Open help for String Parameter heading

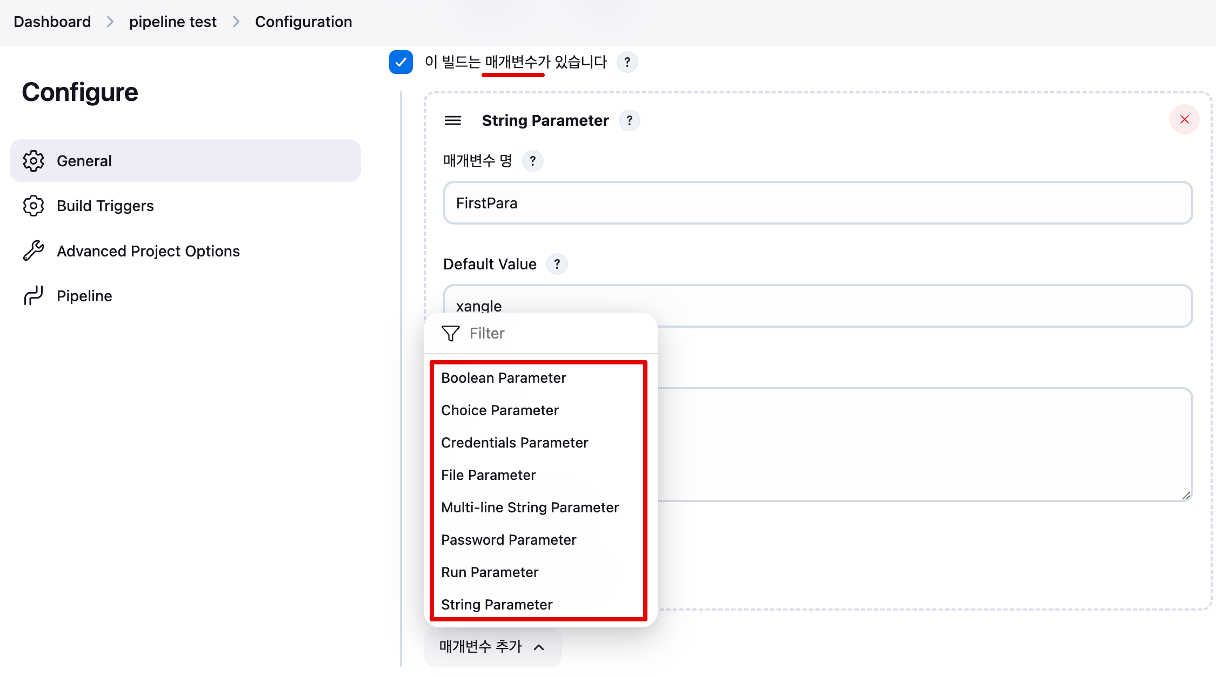(629, 120)
